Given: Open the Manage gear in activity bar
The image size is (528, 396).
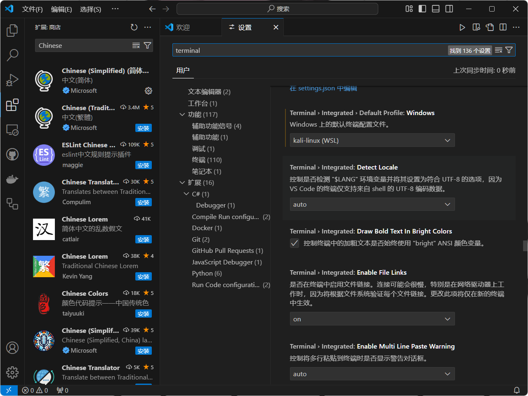Looking at the screenshot, I should tap(12, 372).
